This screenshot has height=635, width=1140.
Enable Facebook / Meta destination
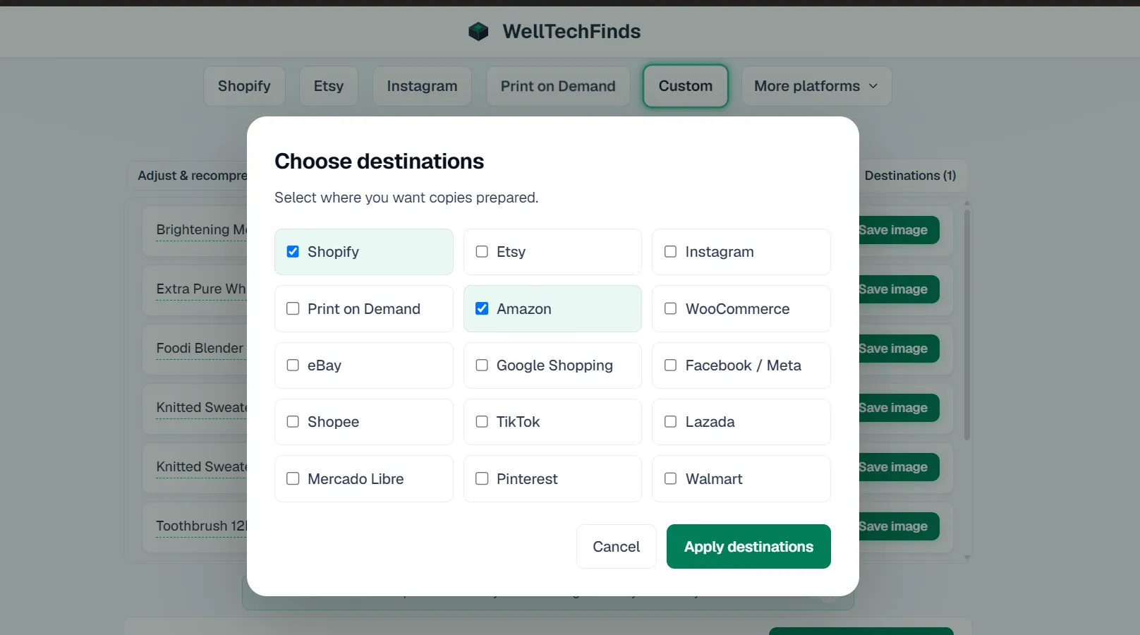[x=670, y=365]
